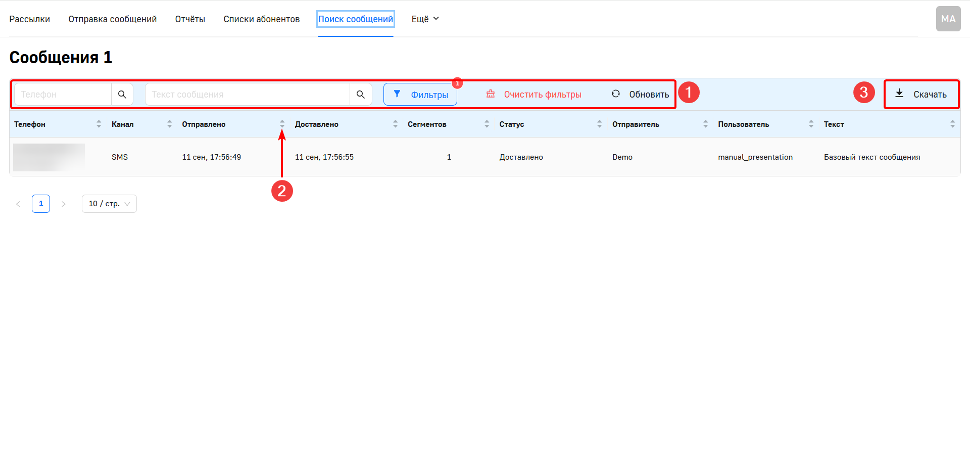Sort by the Телефон column sort arrows
The height and width of the screenshot is (461, 970).
[x=99, y=124]
